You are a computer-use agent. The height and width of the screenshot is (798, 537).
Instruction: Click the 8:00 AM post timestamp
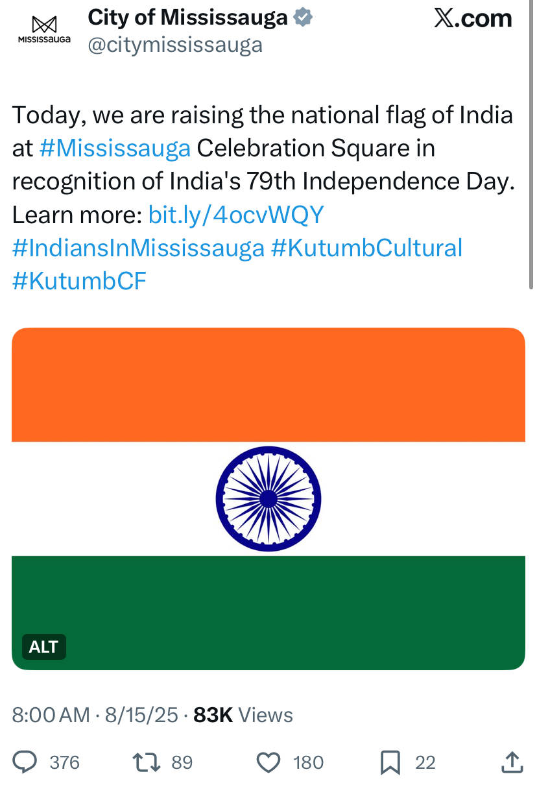click(x=51, y=715)
